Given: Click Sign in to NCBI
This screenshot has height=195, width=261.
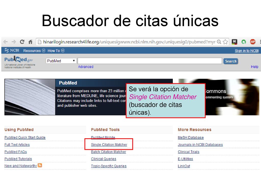Looking at the screenshot, I should (x=246, y=51).
